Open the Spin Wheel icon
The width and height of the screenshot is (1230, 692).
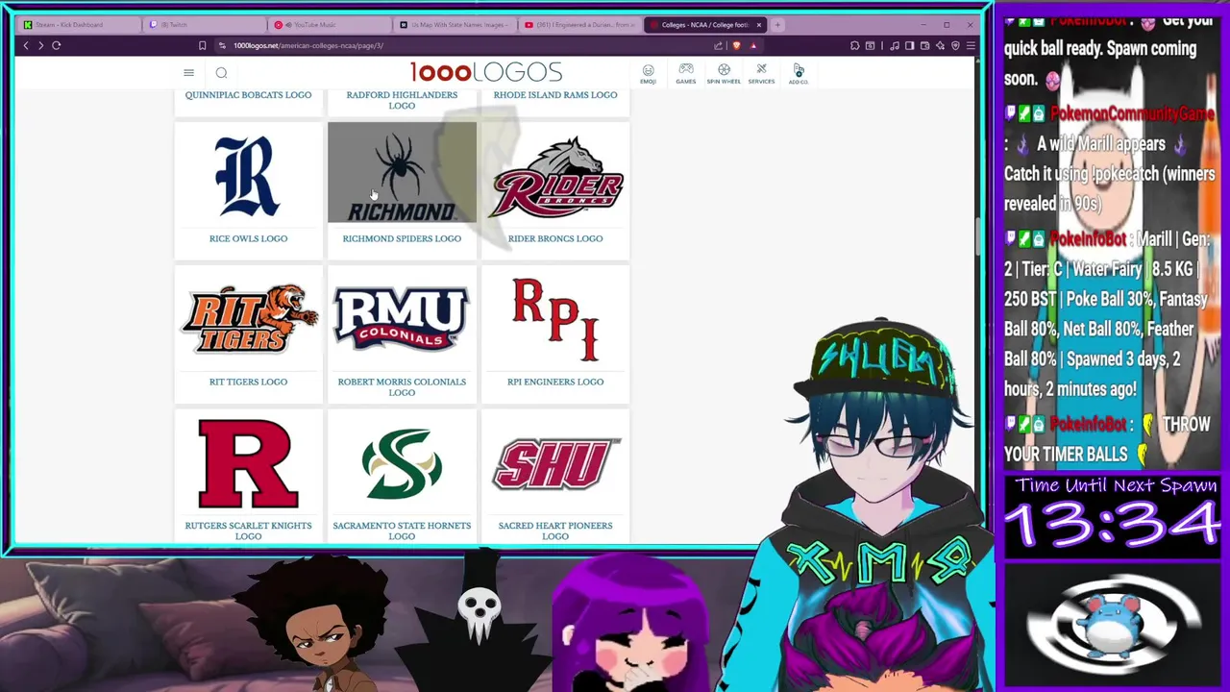(724, 74)
